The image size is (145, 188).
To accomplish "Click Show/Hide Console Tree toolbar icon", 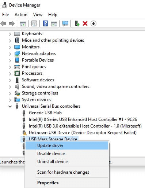I will (x=23, y=23).
